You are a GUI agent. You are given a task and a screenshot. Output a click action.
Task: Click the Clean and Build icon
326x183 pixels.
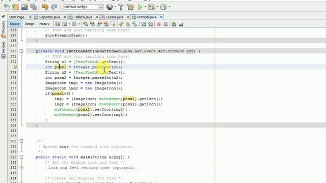pyautogui.click(x=130, y=7)
